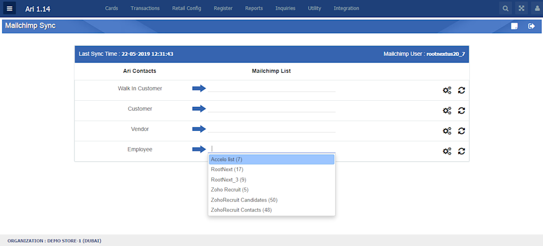The height and width of the screenshot is (246, 543).
Task: Open settings gears for Vendor row
Action: tap(447, 131)
